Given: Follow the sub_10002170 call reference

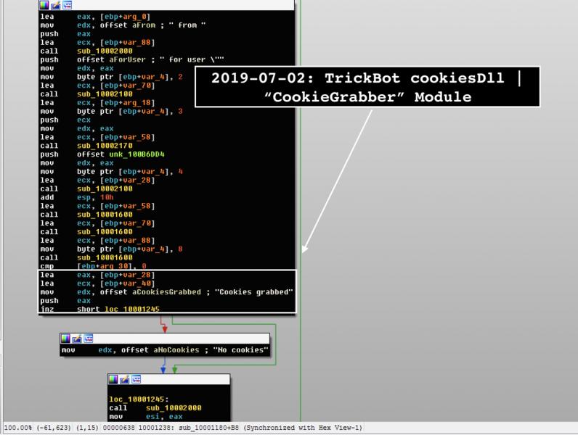Looking at the screenshot, I should point(100,144).
